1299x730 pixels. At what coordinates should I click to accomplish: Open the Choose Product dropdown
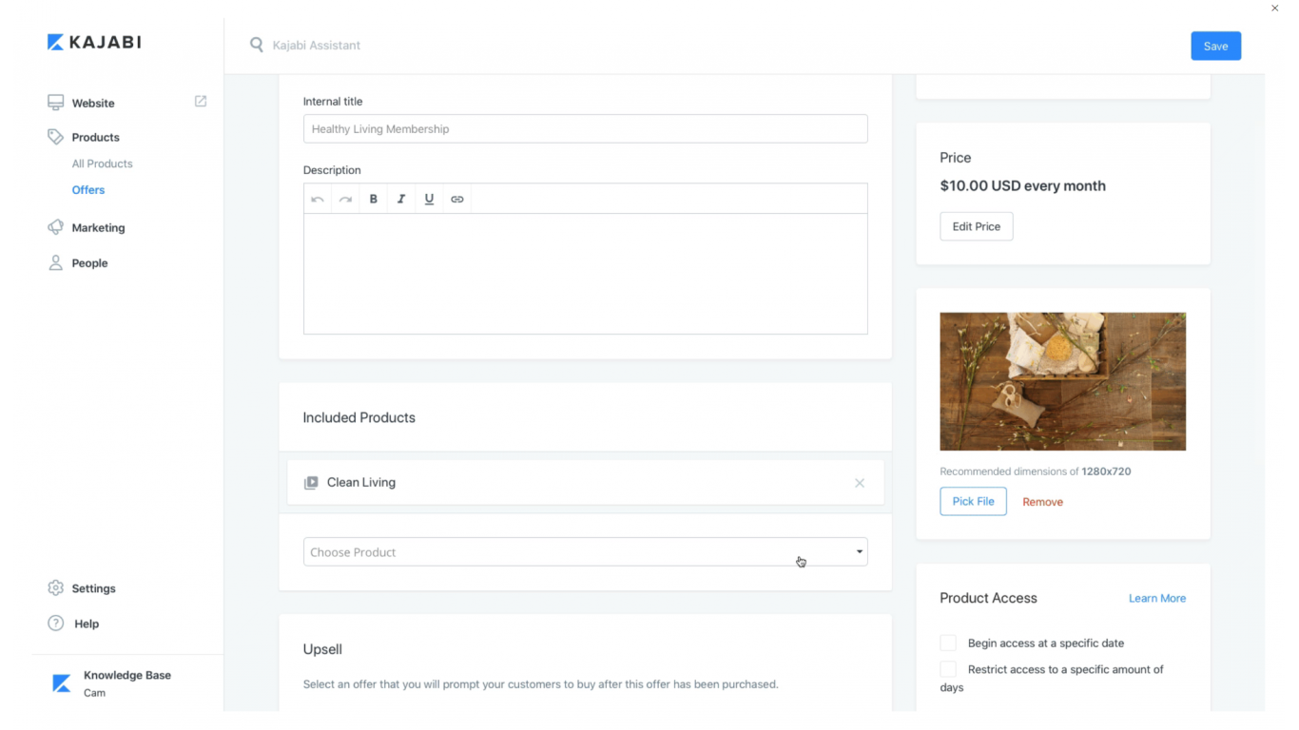click(x=585, y=552)
